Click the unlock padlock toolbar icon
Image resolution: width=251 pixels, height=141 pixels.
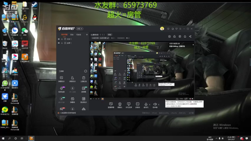coord(174,36)
